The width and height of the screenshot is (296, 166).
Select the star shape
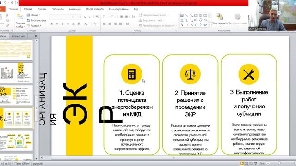click(205, 24)
